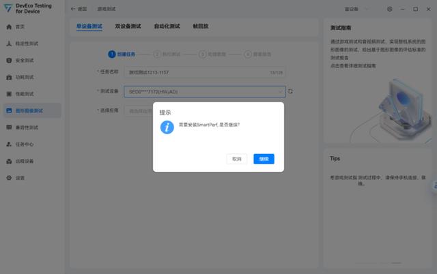This screenshot has height=274, width=437.
Task: Open the 选择应用 dropdown
Action: (205, 111)
